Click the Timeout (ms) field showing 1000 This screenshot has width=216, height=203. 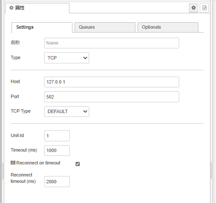tap(57, 150)
